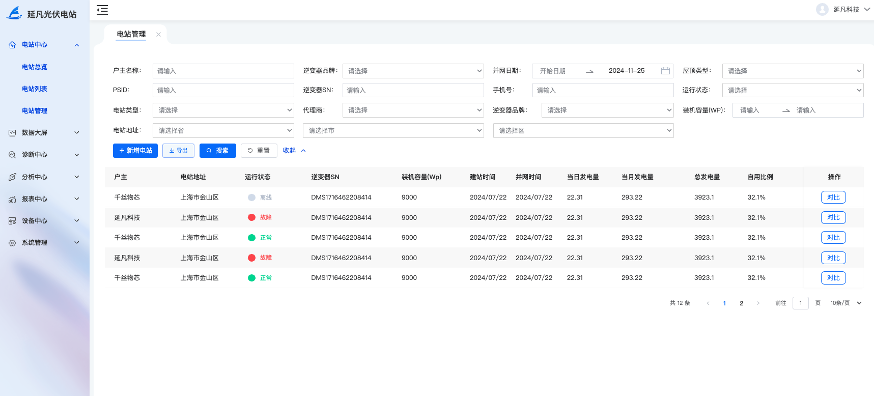Click the 系统管理 gear icon

click(x=12, y=243)
